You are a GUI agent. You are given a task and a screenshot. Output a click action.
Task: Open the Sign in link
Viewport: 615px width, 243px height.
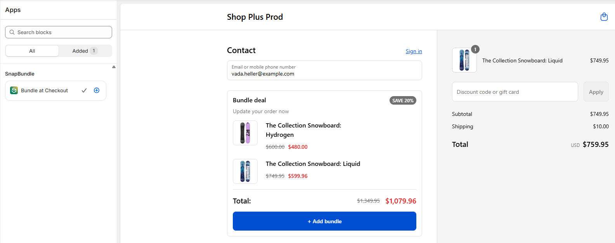pyautogui.click(x=414, y=51)
